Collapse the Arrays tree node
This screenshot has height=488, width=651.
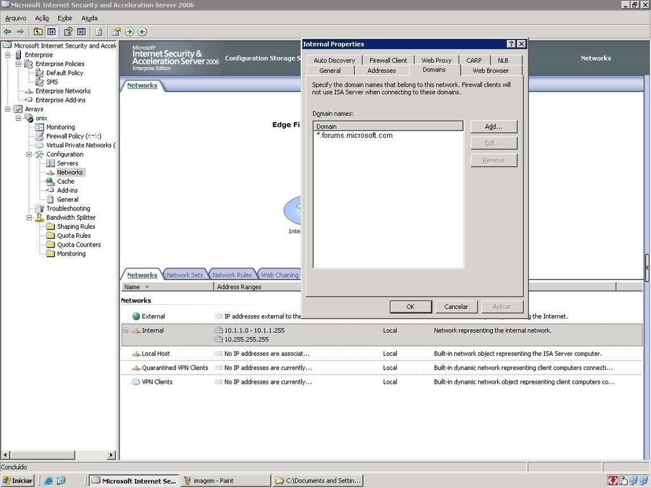tap(8, 109)
